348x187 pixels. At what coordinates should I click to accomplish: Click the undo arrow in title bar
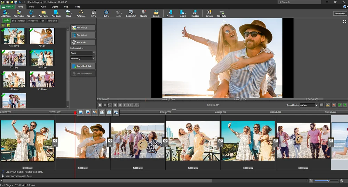(20, 2)
